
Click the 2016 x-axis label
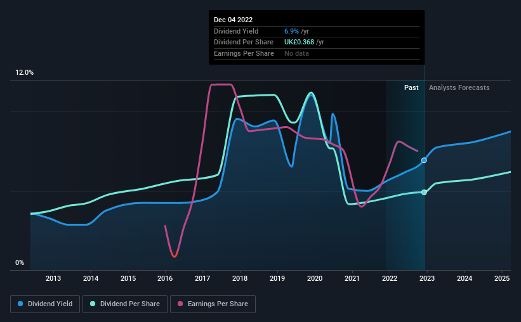pos(165,278)
